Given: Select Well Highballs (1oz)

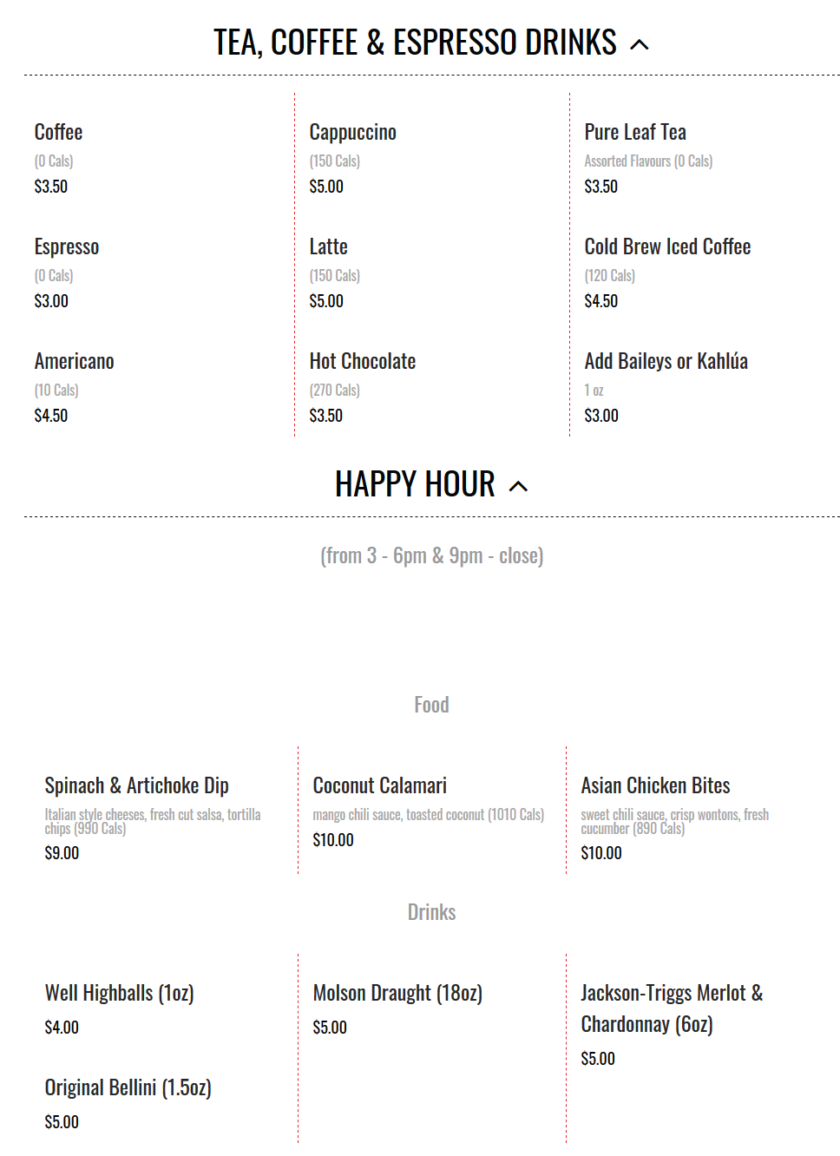Looking at the screenshot, I should (120, 993).
